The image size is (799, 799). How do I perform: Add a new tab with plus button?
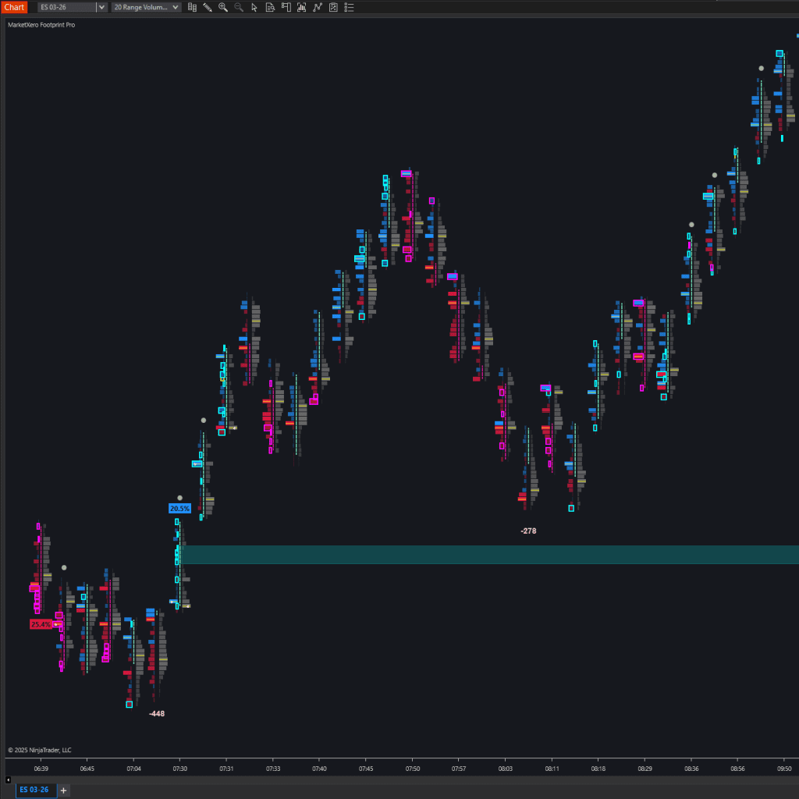pyautogui.click(x=64, y=790)
